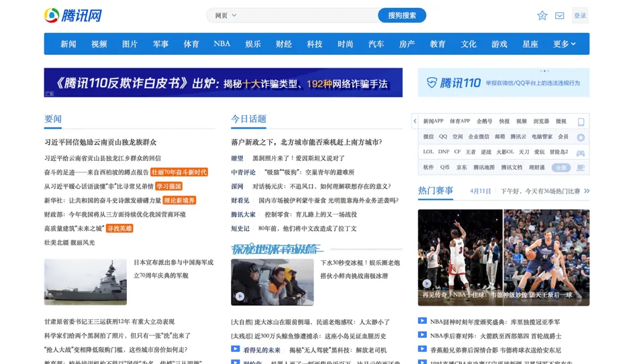The height and width of the screenshot is (364, 633).
Task: Click the 壮丽70年奋斗新时代 orange tag
Action: [179, 172]
